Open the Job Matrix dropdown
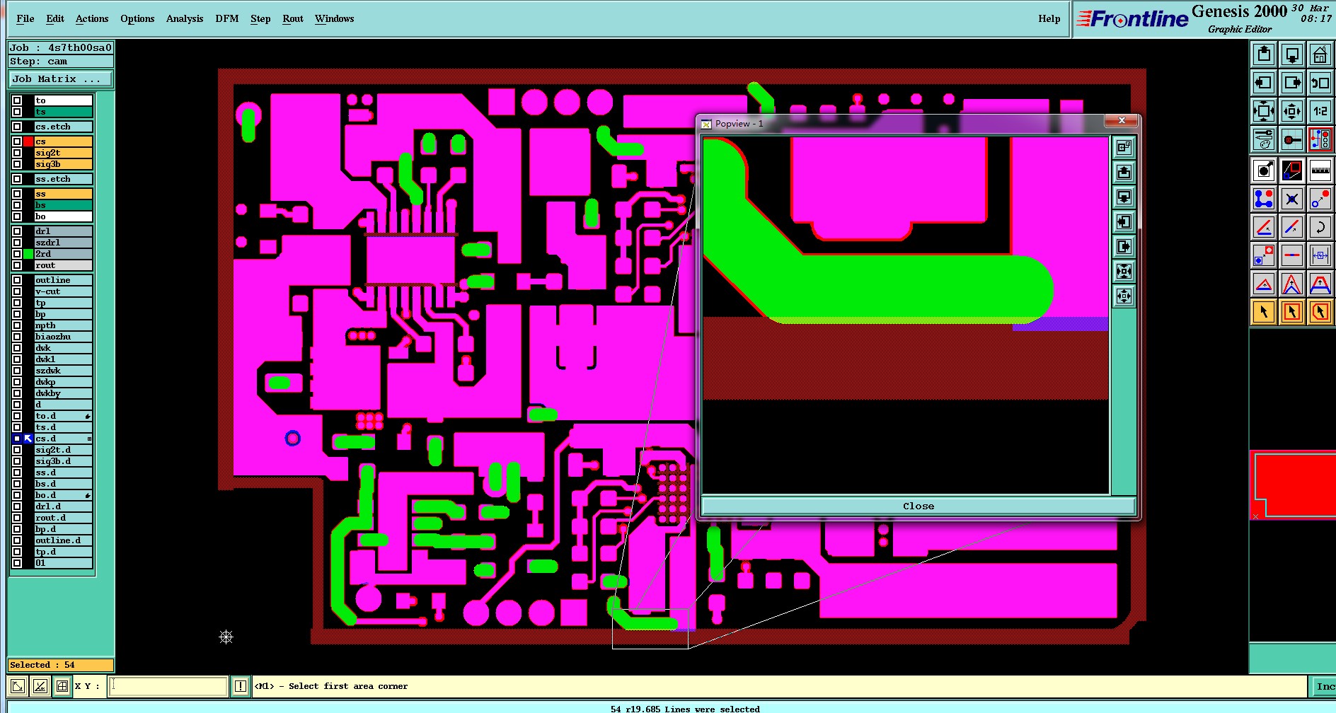Image resolution: width=1336 pixels, height=713 pixels. [x=61, y=79]
